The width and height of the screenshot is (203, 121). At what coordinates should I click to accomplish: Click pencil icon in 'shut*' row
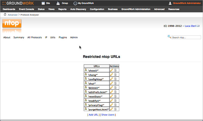point(111,83)
